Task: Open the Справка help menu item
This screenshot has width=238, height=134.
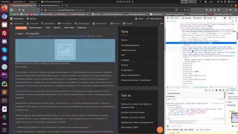Action: point(128,23)
